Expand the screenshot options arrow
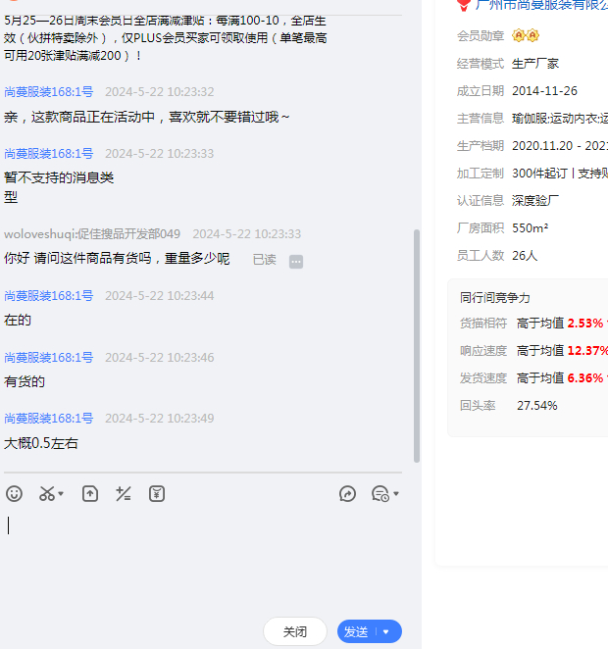 [x=62, y=495]
